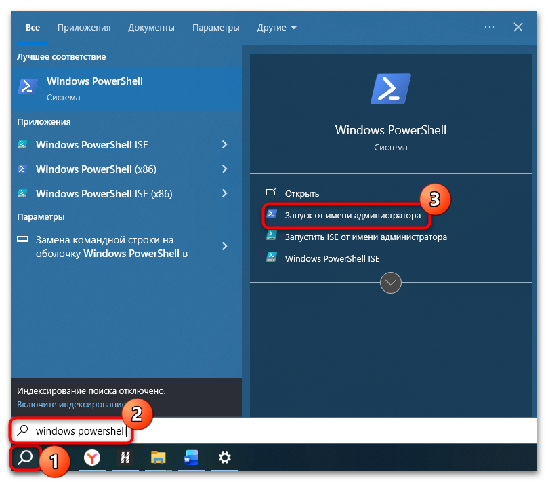This screenshot has width=548, height=482.
Task: Expand options for Windows PowerShell ISE (x86)
Action: tap(225, 193)
